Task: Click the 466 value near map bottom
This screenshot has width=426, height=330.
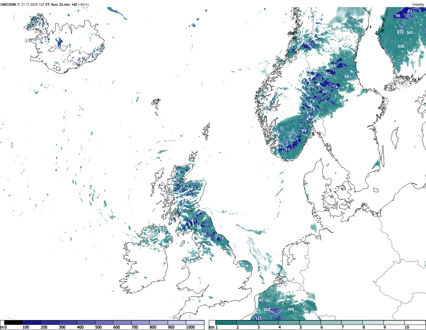Action: click(x=291, y=309)
